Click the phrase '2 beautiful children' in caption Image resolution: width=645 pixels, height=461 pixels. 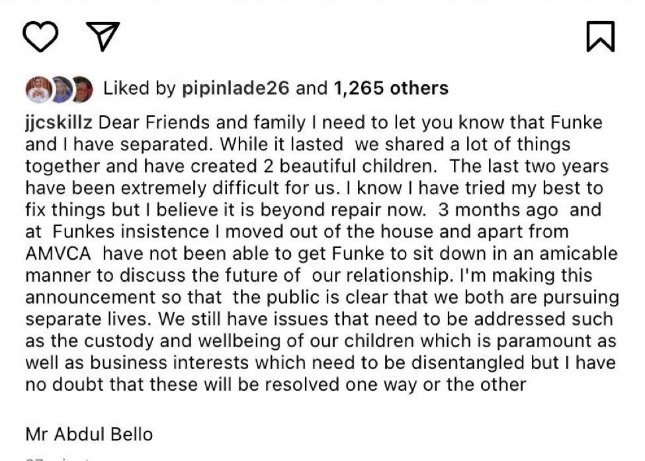pos(349,167)
